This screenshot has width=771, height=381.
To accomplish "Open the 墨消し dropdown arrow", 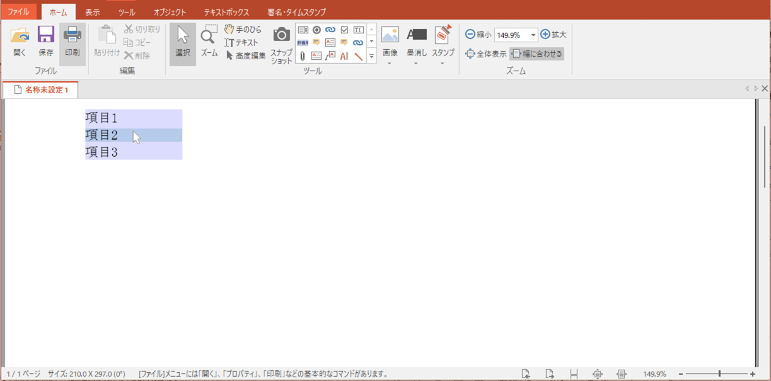I will (x=417, y=63).
